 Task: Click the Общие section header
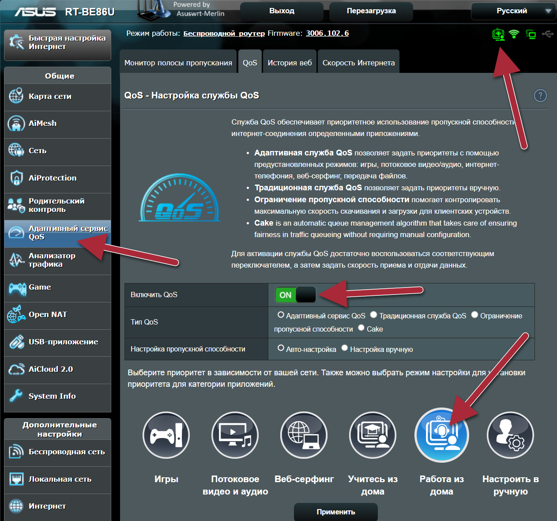point(58,76)
